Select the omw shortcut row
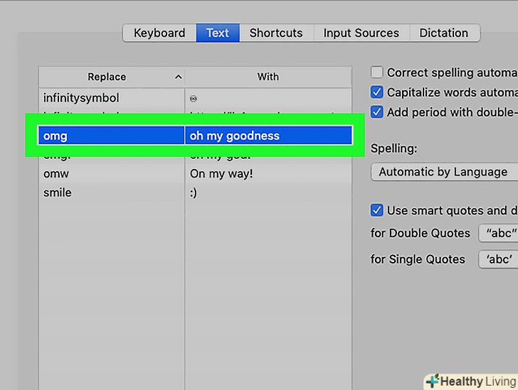Viewport: 518px width, 390px height. pyautogui.click(x=56, y=173)
